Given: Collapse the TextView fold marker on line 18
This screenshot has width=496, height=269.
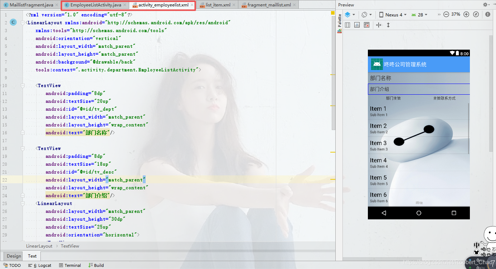Looking at the screenshot, I should (x=23, y=148).
